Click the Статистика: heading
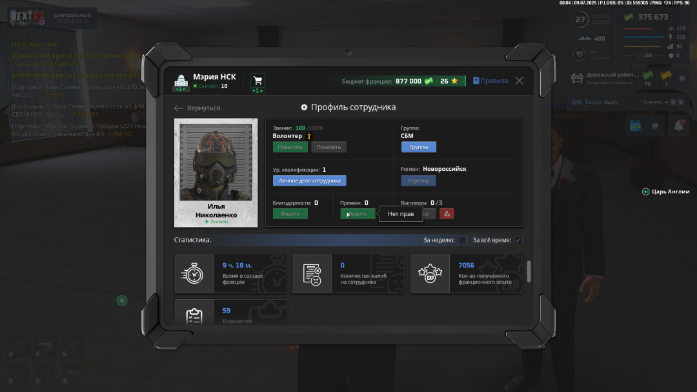 click(x=192, y=240)
